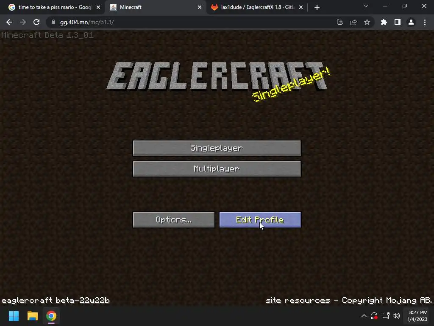Close the EaglercraftX GitLab tab
Viewport: 434px width, 326px height.
301,7
